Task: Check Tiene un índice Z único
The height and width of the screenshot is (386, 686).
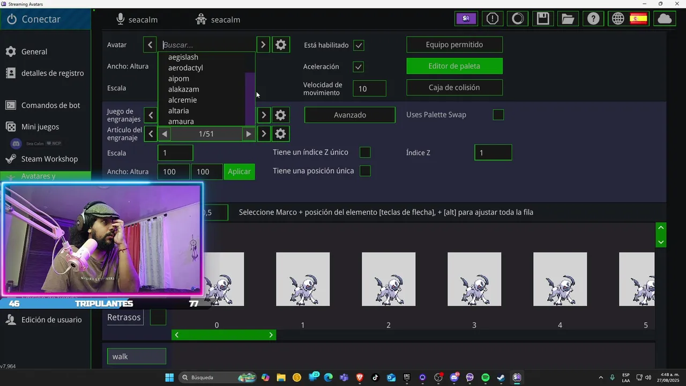Action: (365, 152)
